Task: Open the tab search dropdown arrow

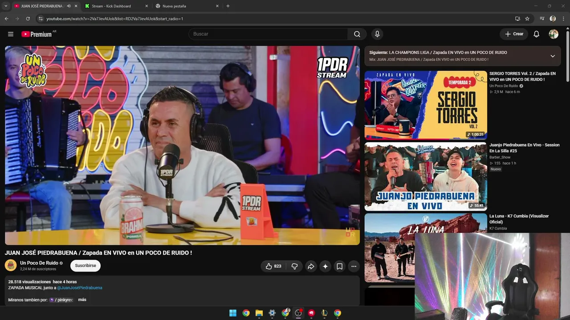Action: point(6,6)
